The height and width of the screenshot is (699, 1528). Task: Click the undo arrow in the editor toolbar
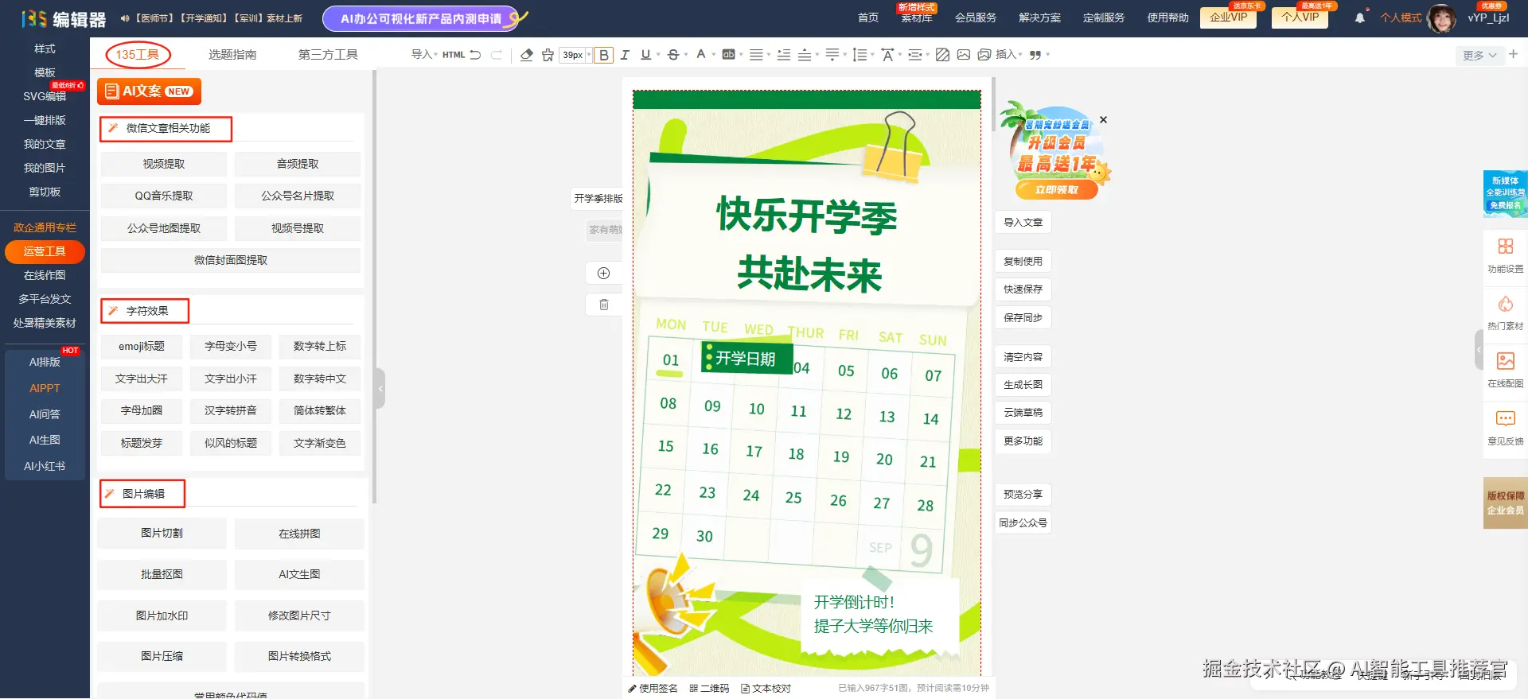[475, 55]
